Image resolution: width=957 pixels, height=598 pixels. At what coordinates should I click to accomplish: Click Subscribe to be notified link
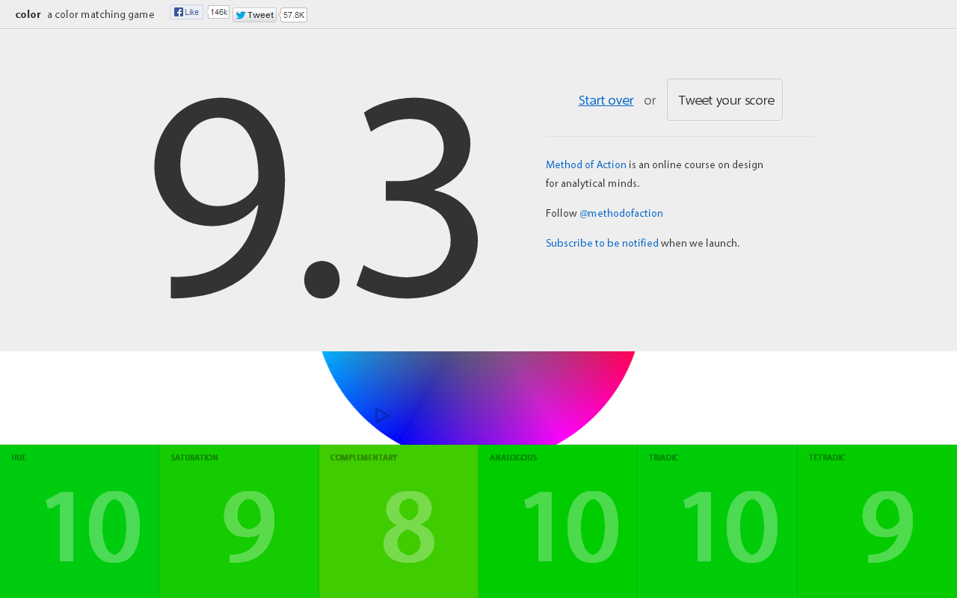(x=602, y=243)
